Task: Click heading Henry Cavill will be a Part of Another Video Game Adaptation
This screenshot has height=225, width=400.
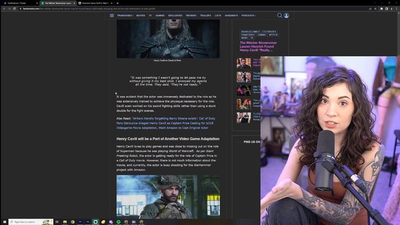Action: [x=168, y=139]
